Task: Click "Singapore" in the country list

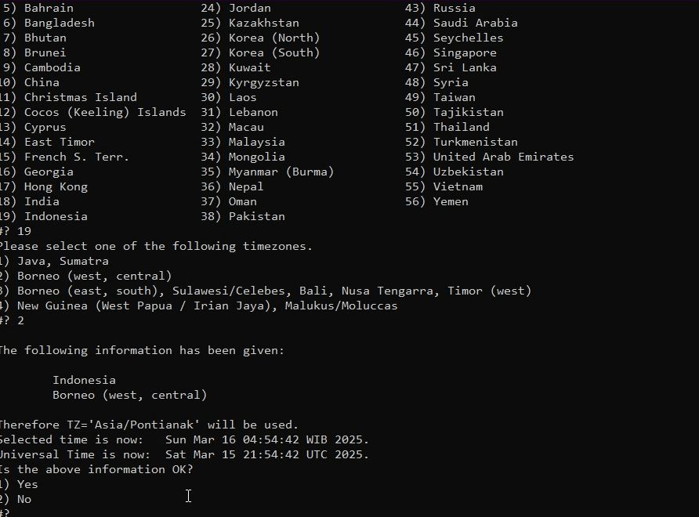Action: (465, 52)
